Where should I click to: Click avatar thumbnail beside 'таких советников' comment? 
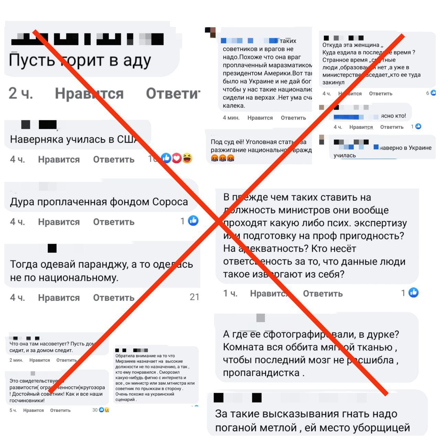(x=210, y=32)
